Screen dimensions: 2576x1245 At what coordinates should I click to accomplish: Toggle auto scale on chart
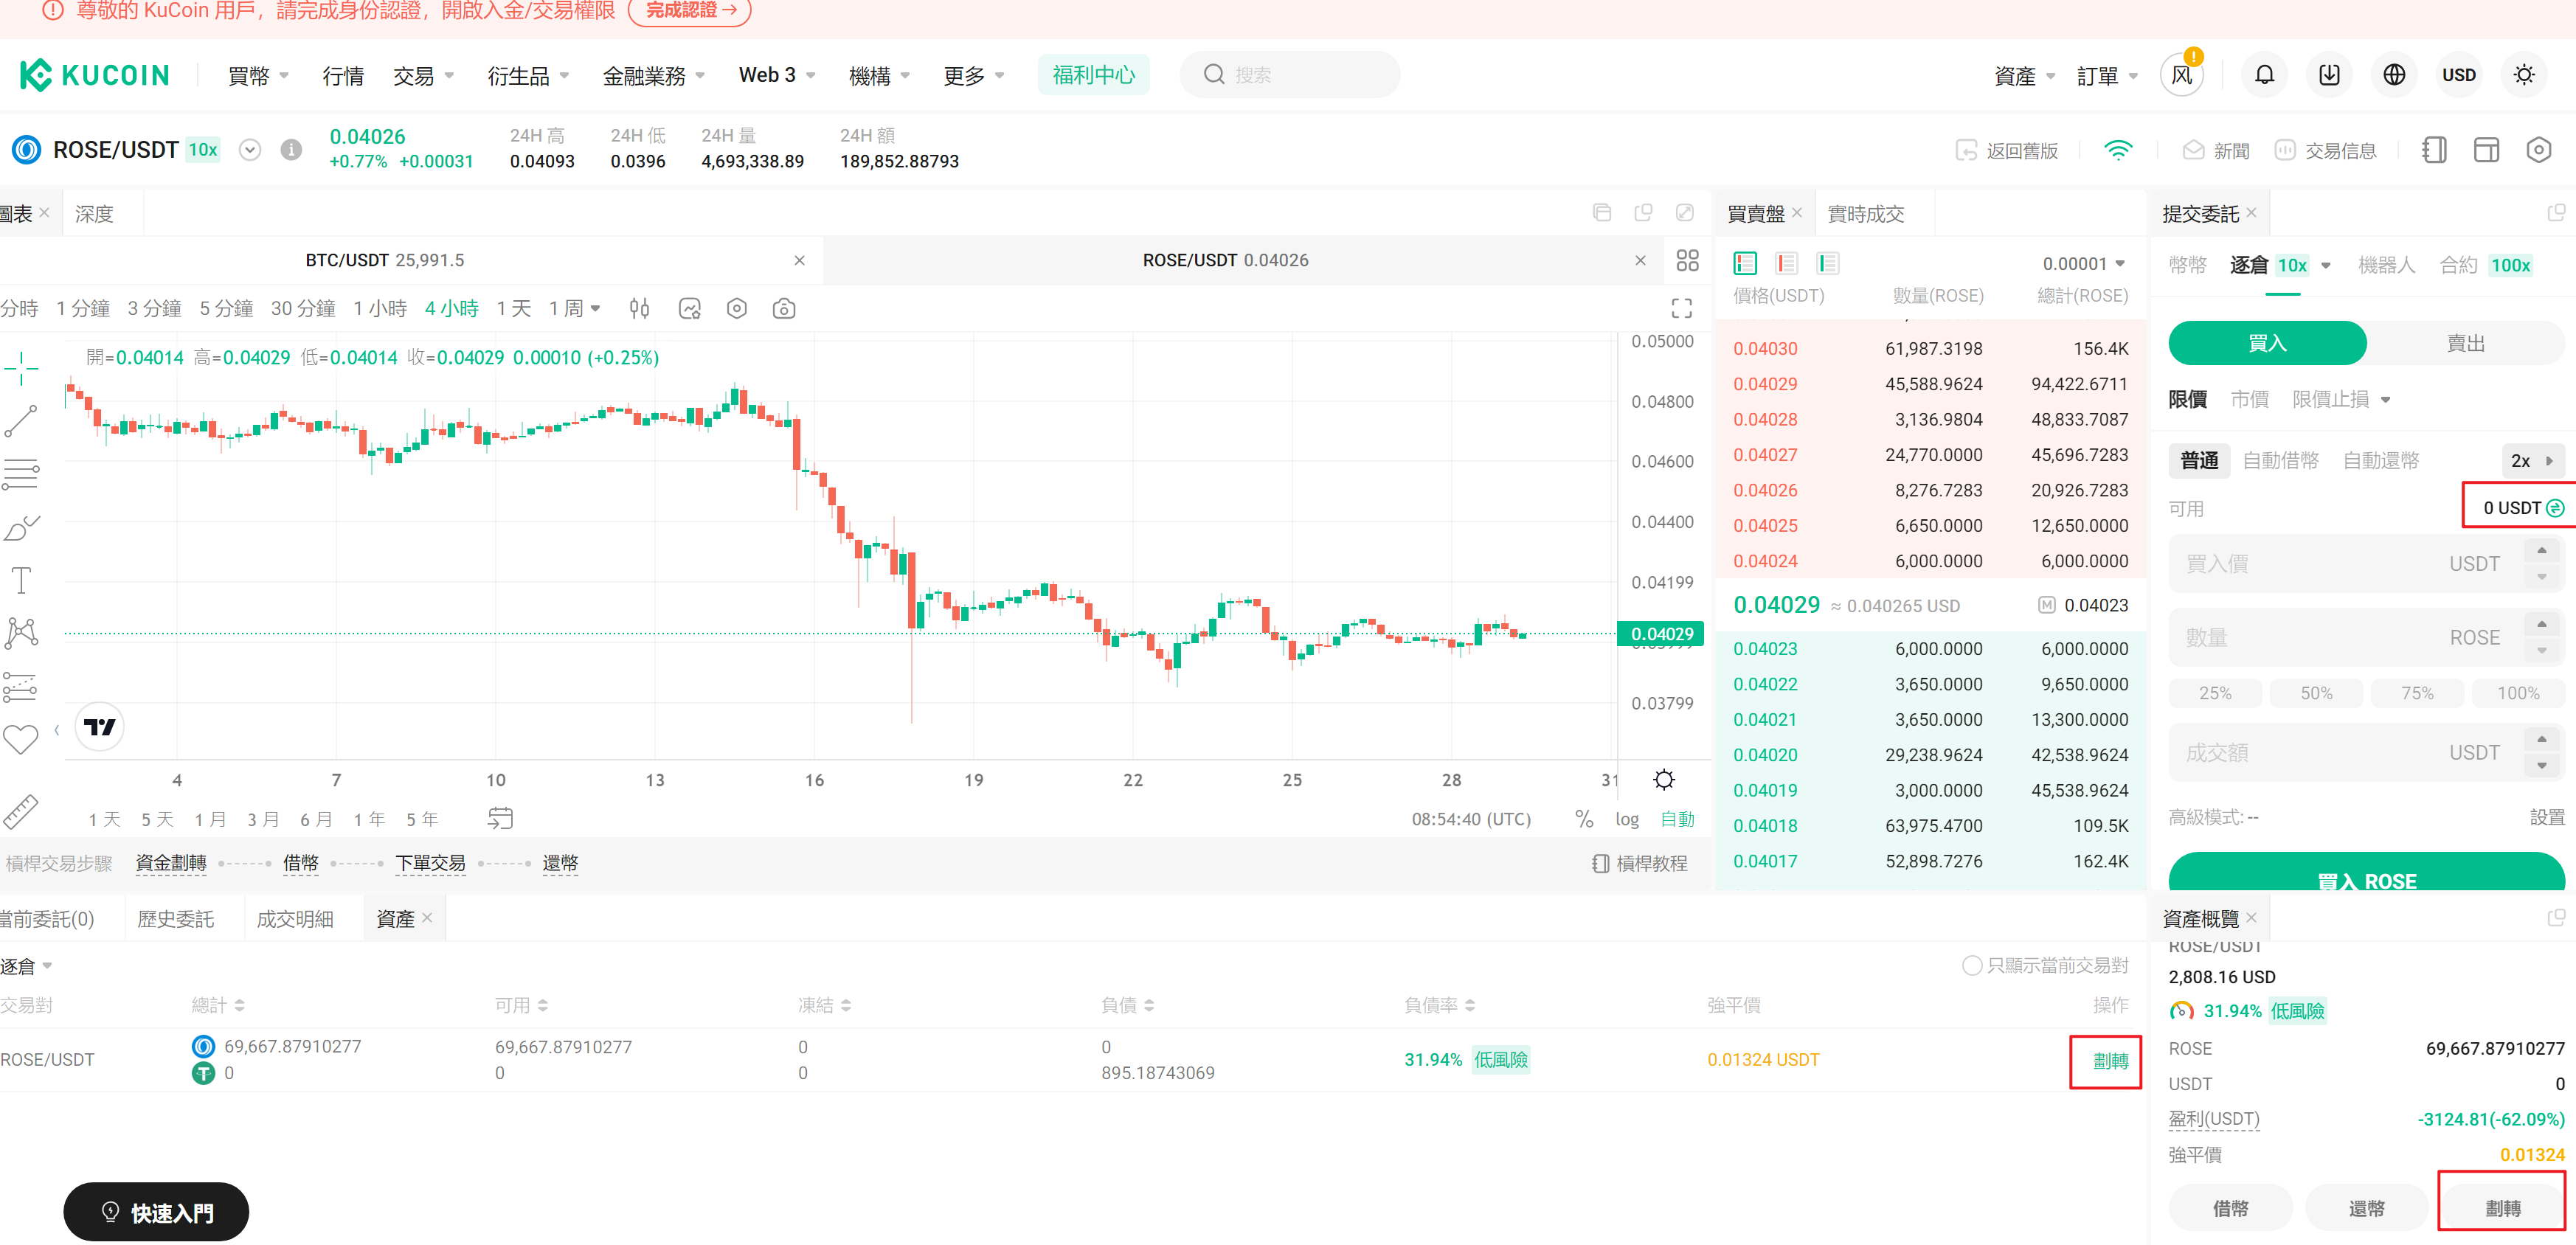[x=1677, y=819]
